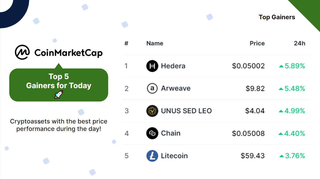Image resolution: width=320 pixels, height=179 pixels.
Task: Click the green up arrow beside 5.89%
Action: tap(281, 66)
